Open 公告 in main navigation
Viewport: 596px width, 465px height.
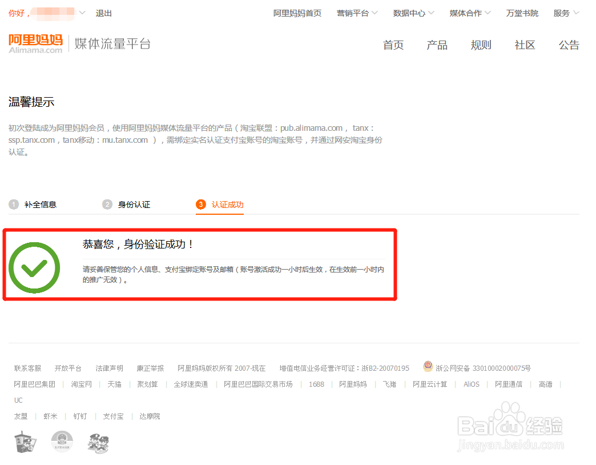tap(569, 45)
